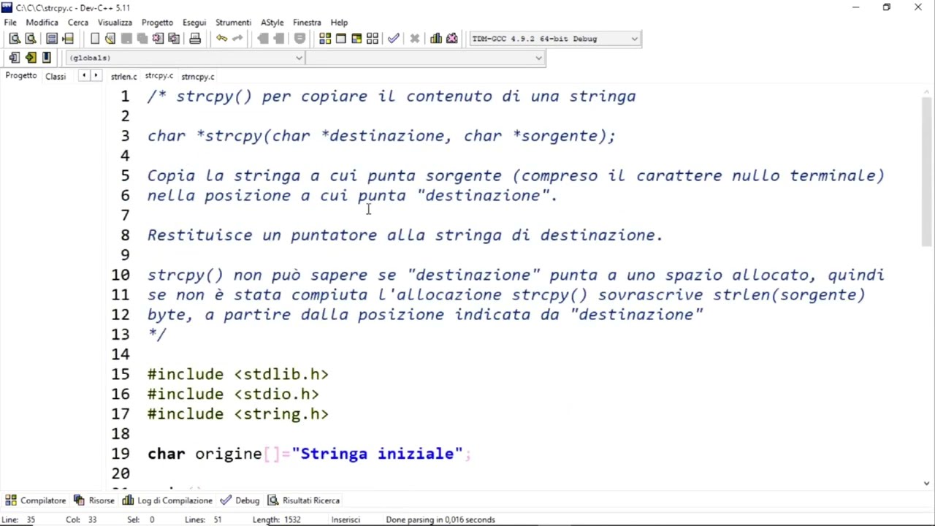Click the 'char *strcpy(char *destinazione' prototype line

[382, 136]
